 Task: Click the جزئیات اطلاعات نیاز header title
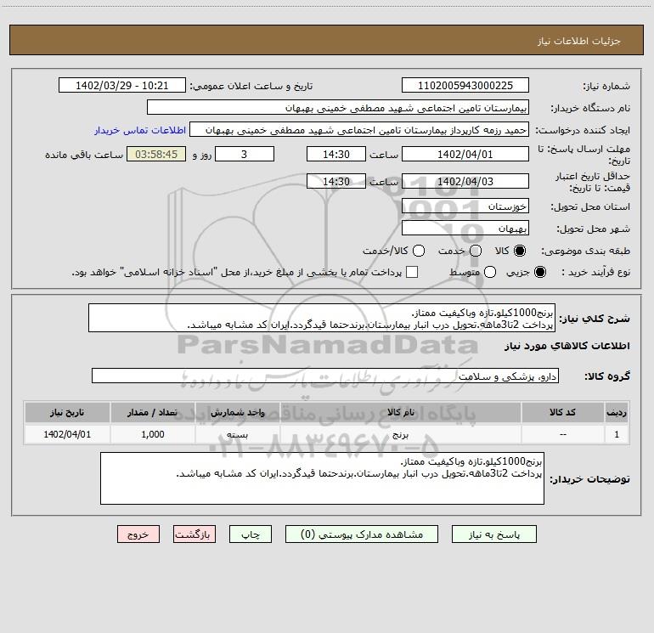pos(579,41)
